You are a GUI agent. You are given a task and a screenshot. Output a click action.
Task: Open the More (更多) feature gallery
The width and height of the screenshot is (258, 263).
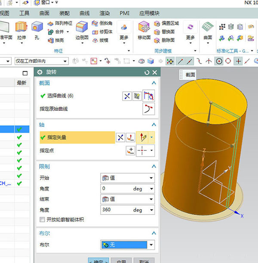124,32
